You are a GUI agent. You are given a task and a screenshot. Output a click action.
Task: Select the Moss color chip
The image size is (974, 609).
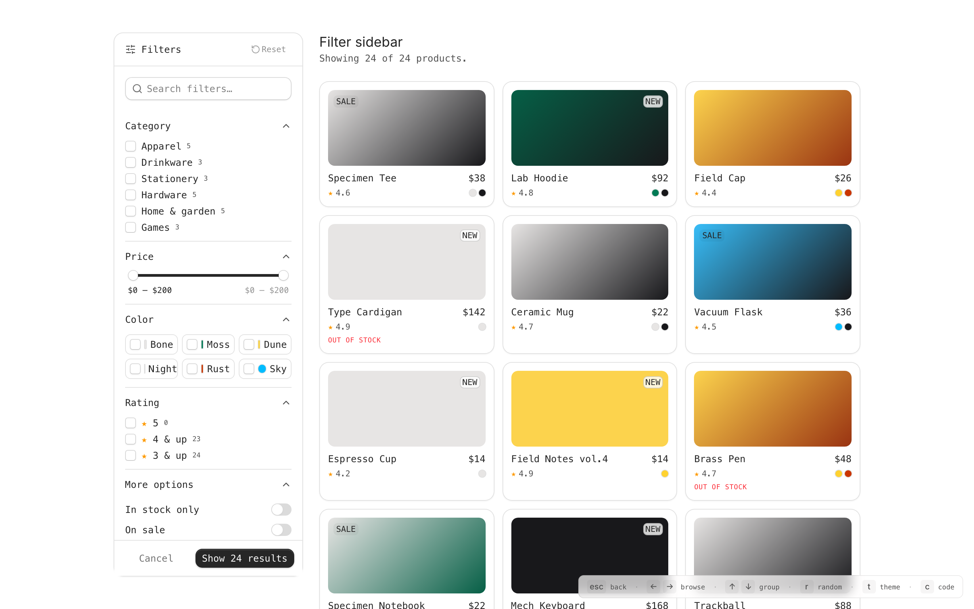pyautogui.click(x=208, y=344)
